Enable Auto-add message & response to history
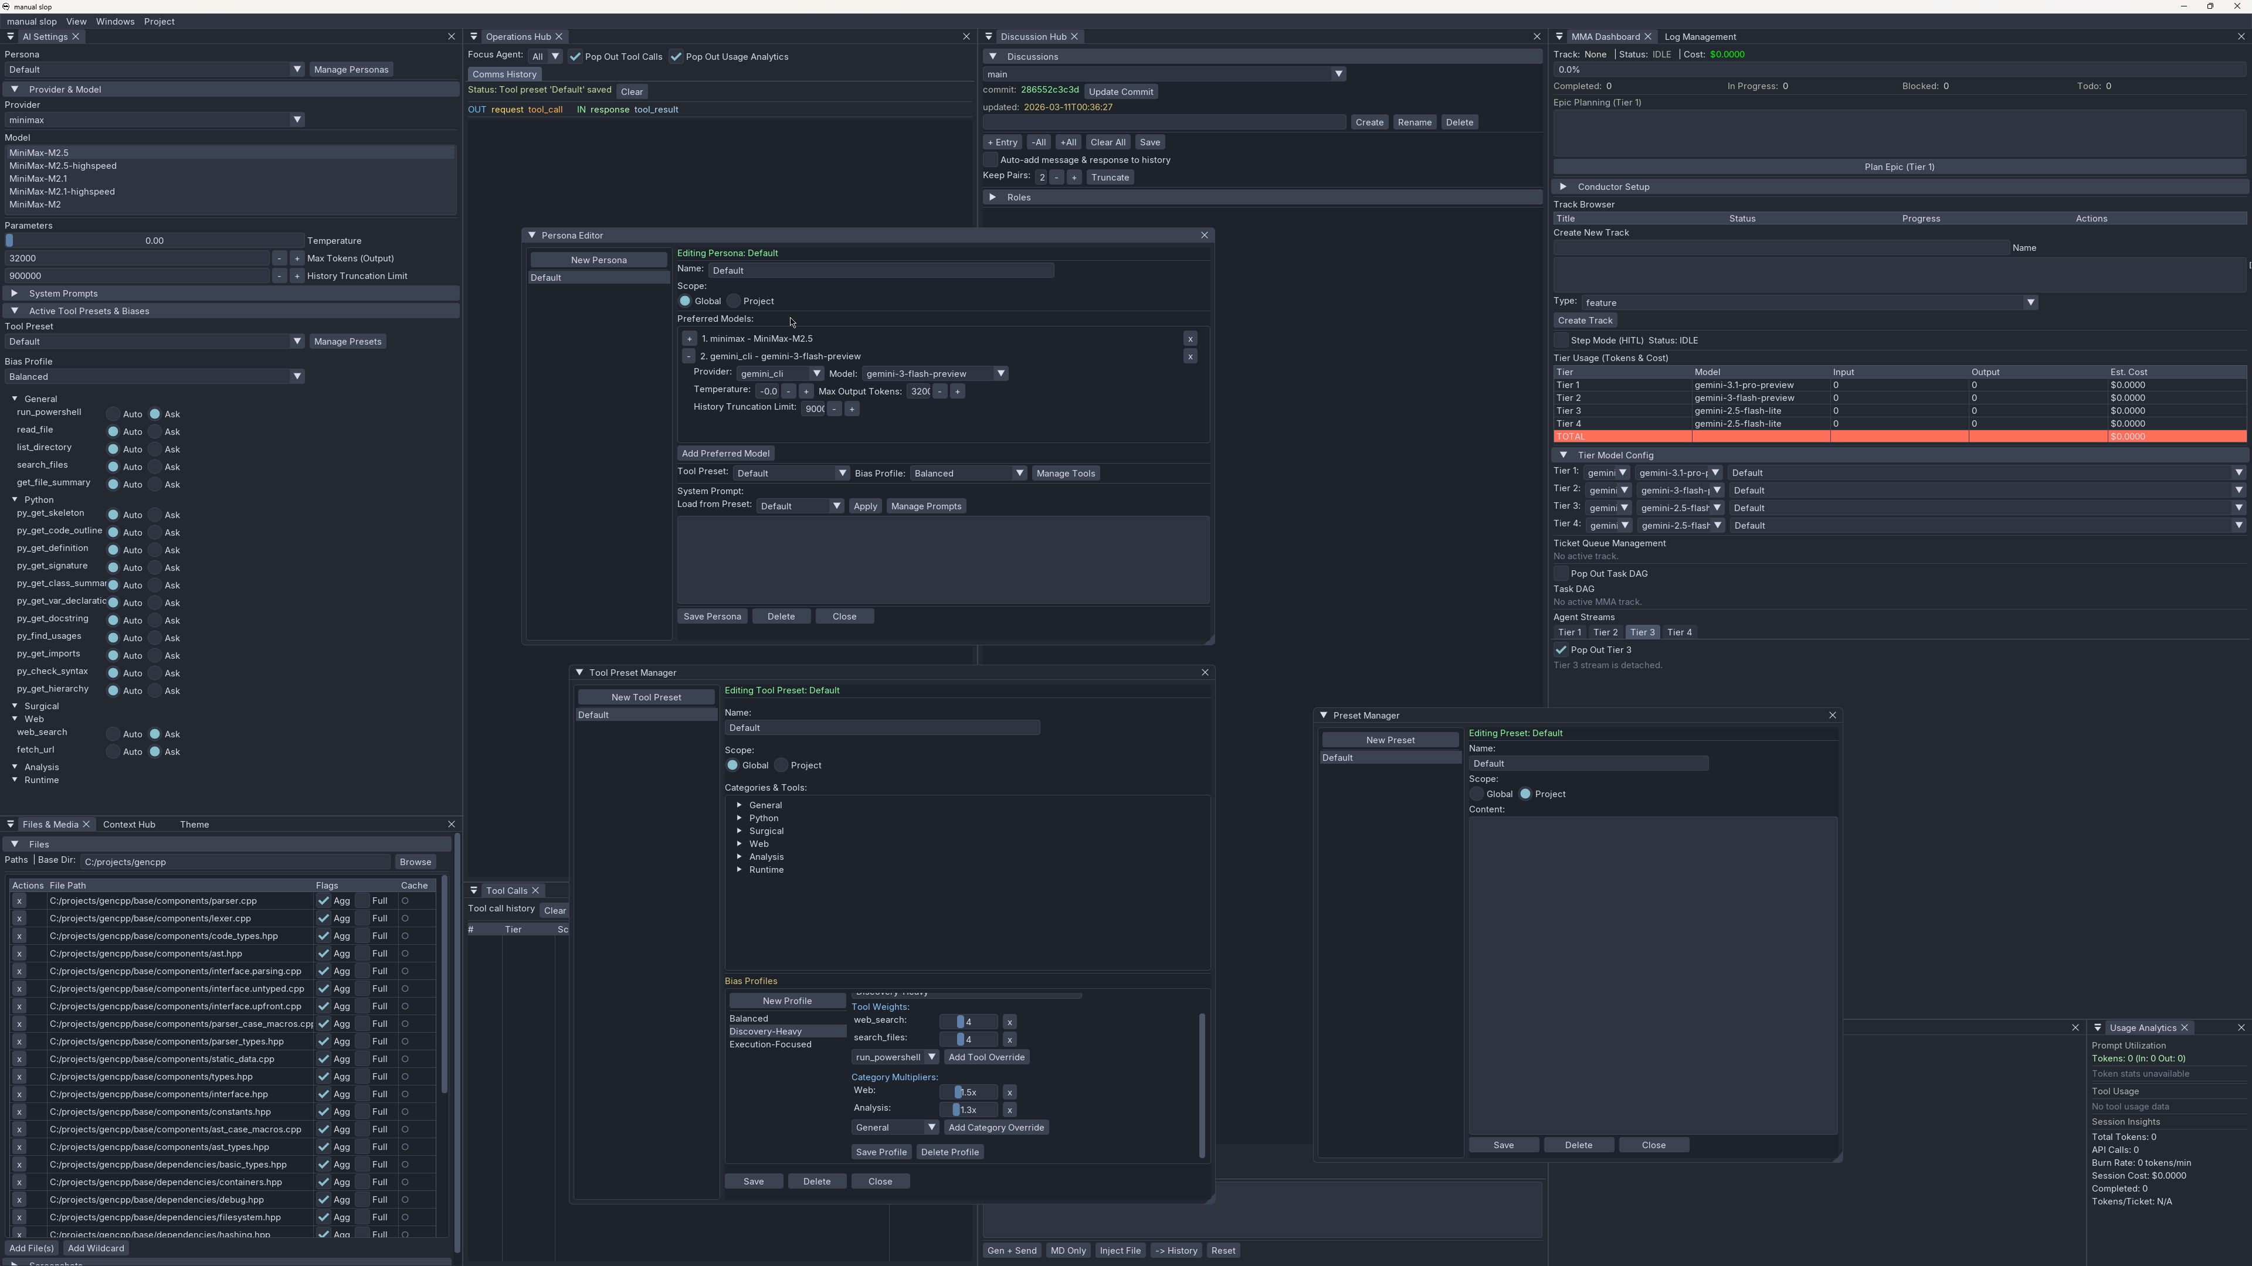Viewport: 2252px width, 1266px height. pyautogui.click(x=991, y=160)
